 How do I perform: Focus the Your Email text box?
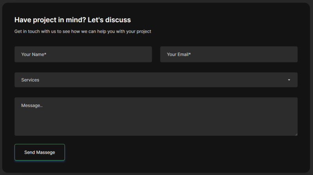[x=228, y=54]
